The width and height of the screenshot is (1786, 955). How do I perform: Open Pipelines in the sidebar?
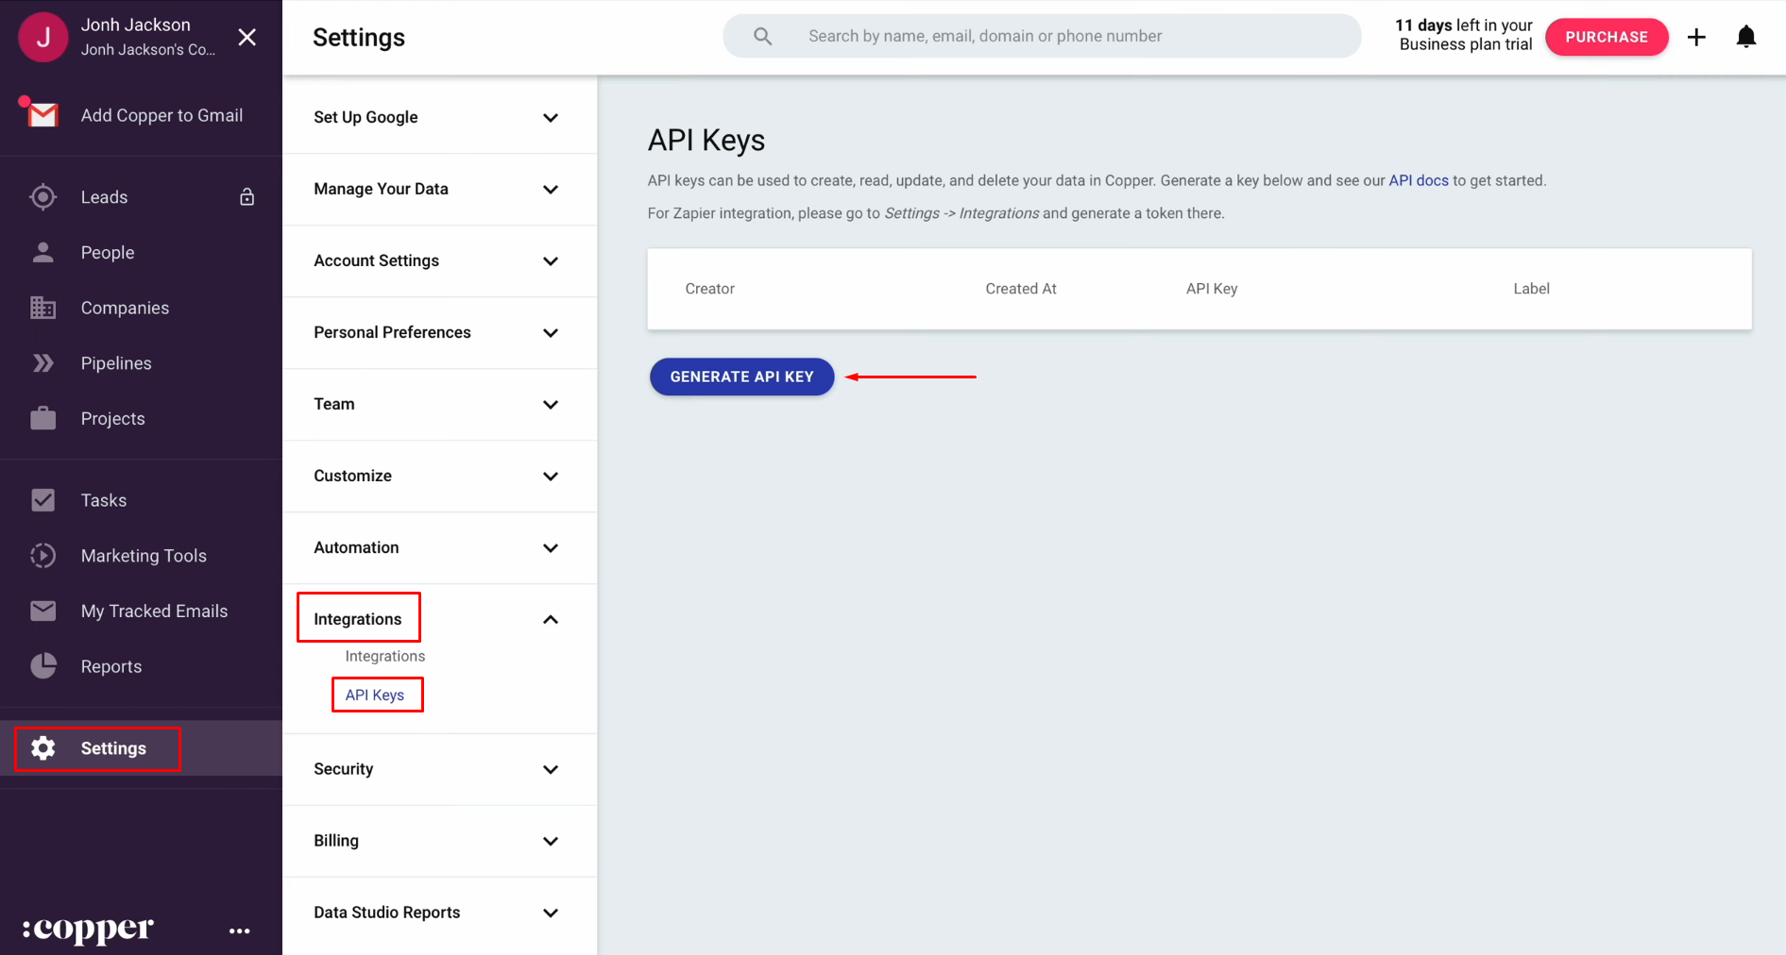pos(116,363)
